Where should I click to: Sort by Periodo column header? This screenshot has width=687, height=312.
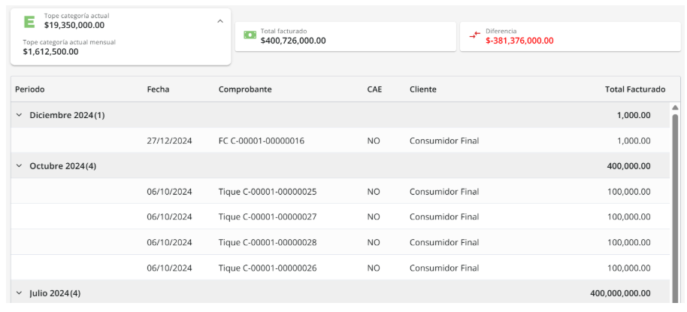coord(30,89)
